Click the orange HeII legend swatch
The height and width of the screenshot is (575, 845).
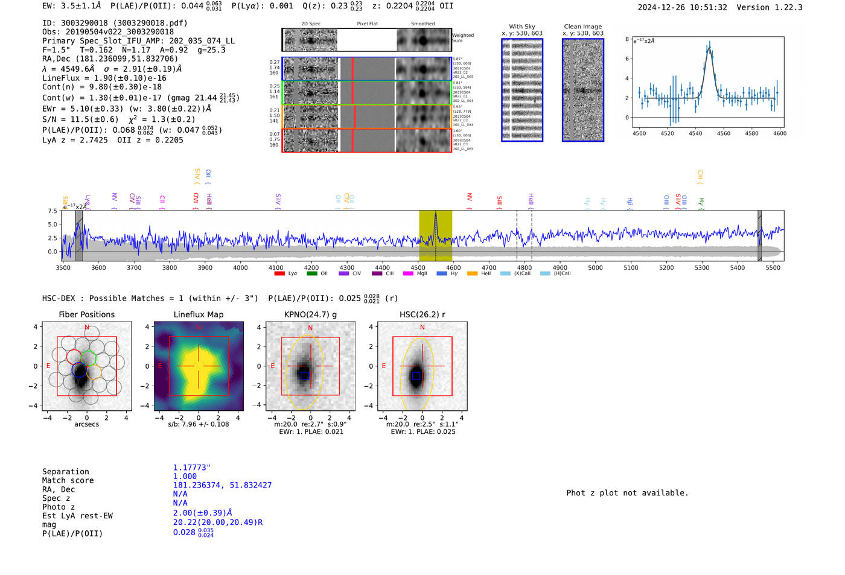[472, 273]
